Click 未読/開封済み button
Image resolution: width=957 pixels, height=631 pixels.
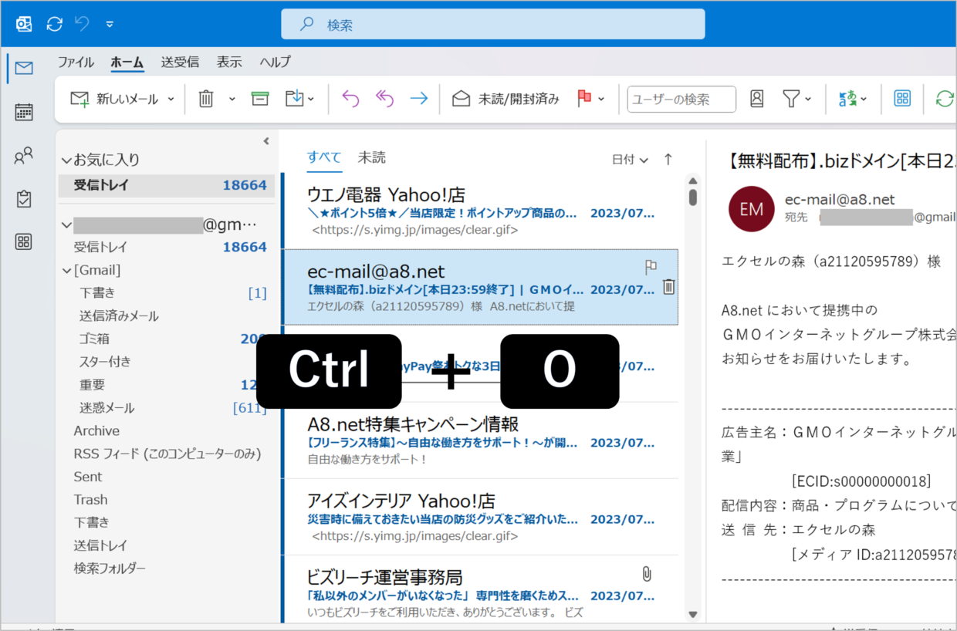(506, 99)
